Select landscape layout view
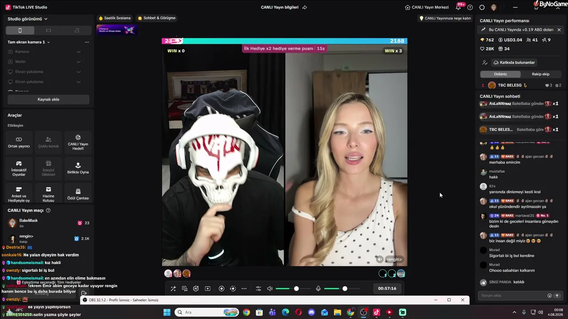568x319 pixels. [x=48, y=31]
